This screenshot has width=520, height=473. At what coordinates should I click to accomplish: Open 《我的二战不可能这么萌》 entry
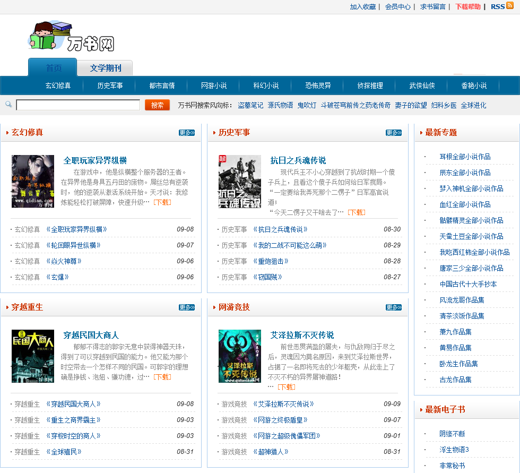(x=290, y=245)
